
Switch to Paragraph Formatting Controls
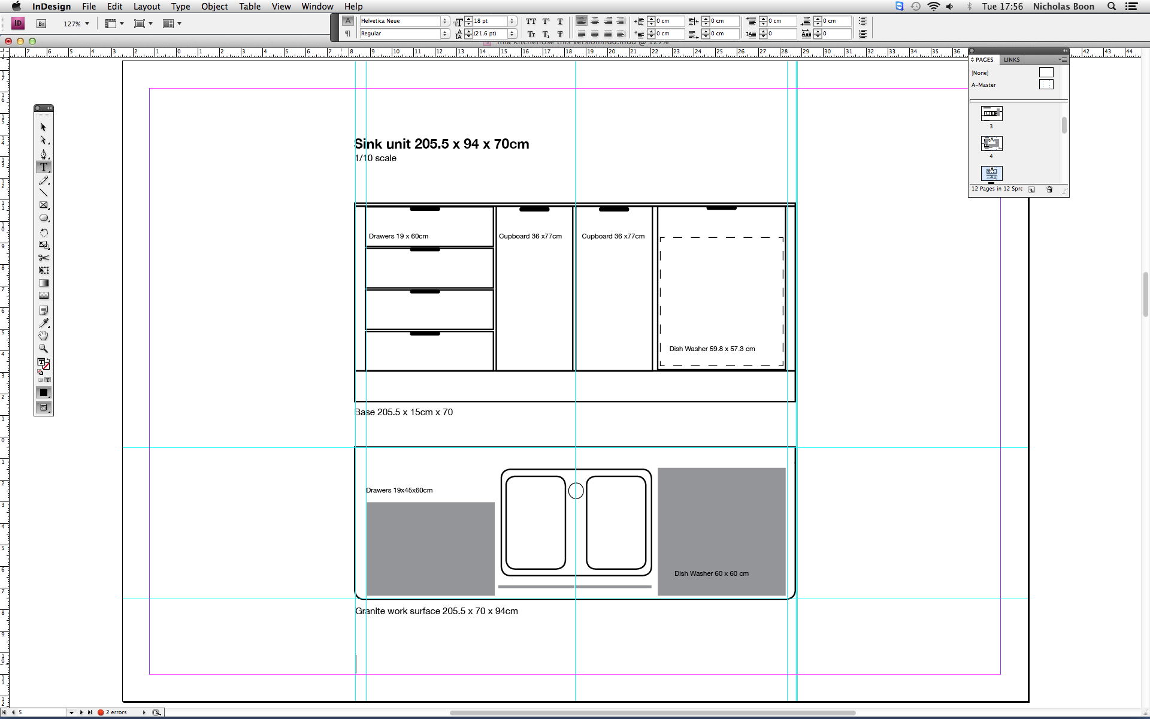(x=347, y=34)
